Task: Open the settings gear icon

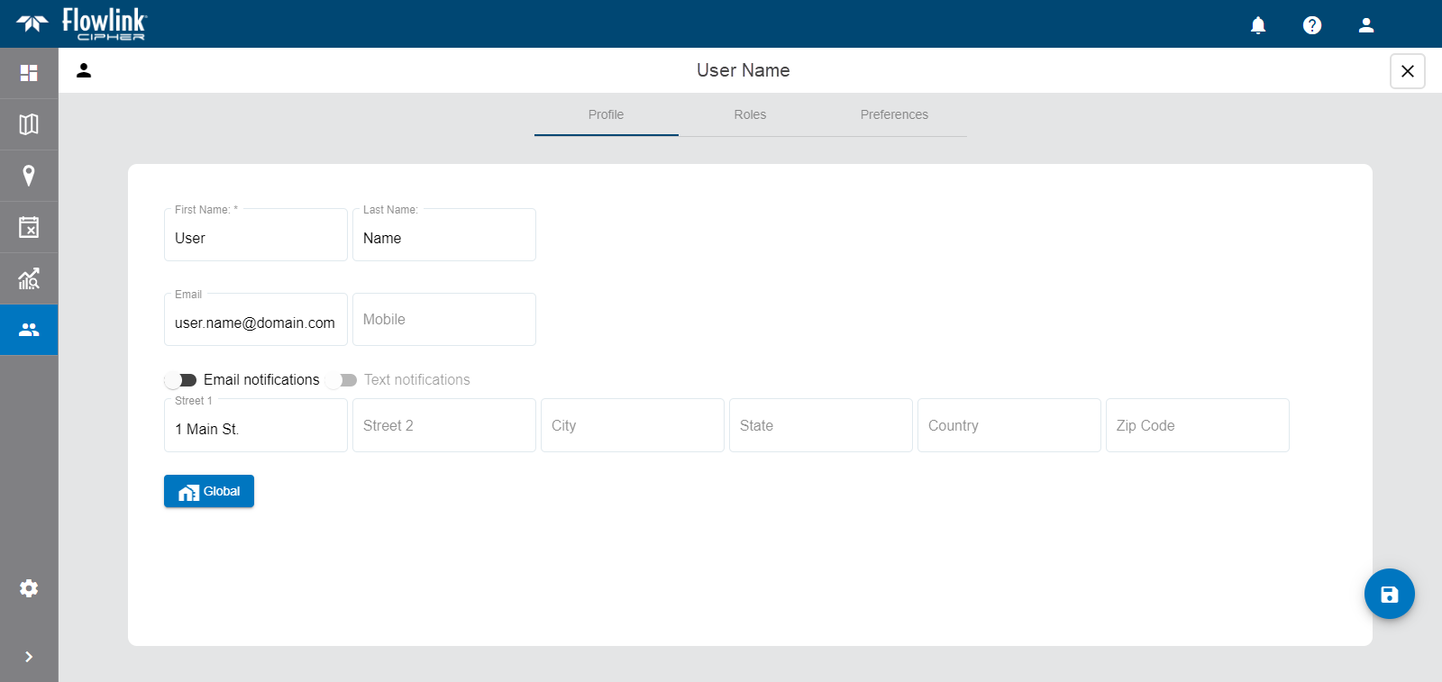Action: pyautogui.click(x=29, y=588)
